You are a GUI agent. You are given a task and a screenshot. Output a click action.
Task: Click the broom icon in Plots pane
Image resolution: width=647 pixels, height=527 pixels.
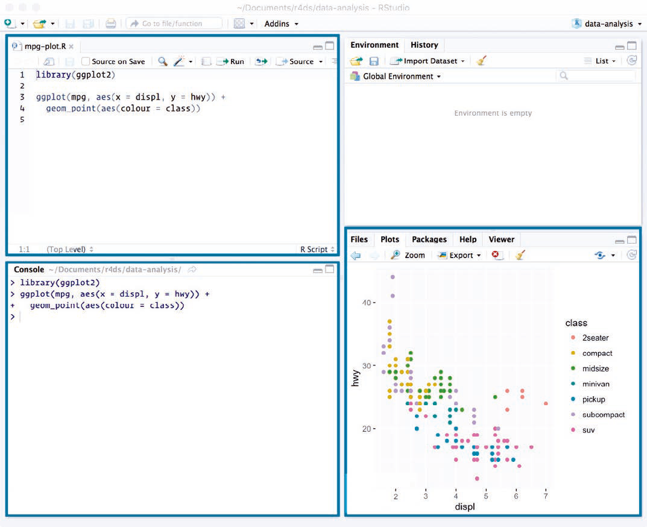pos(520,255)
